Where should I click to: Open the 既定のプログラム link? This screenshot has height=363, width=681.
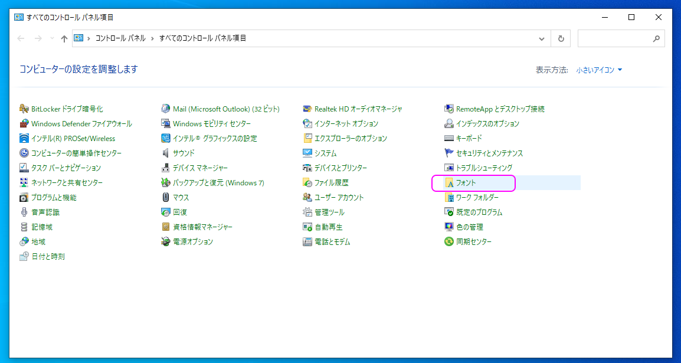[479, 212]
